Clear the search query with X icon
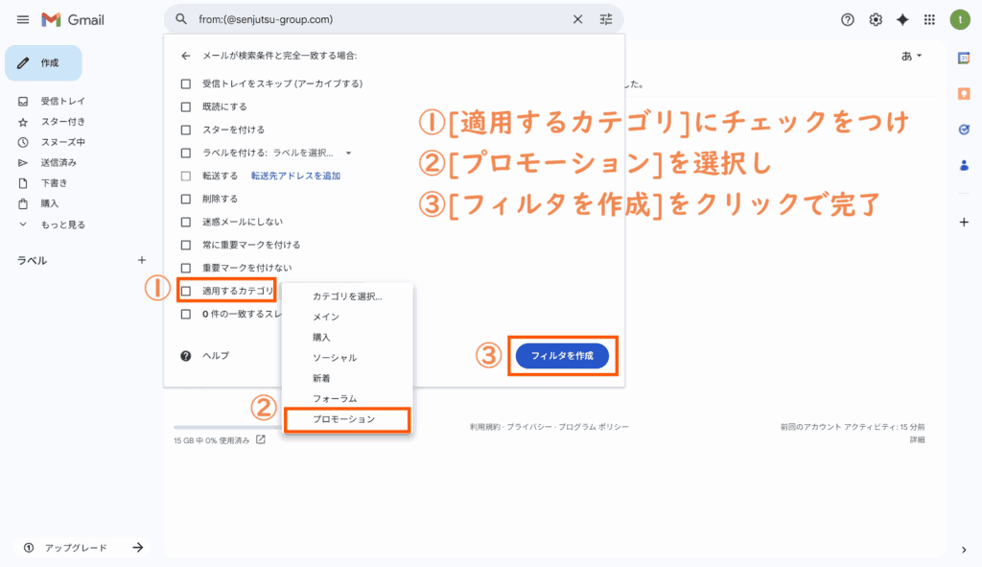Image resolution: width=982 pixels, height=567 pixels. [x=577, y=19]
